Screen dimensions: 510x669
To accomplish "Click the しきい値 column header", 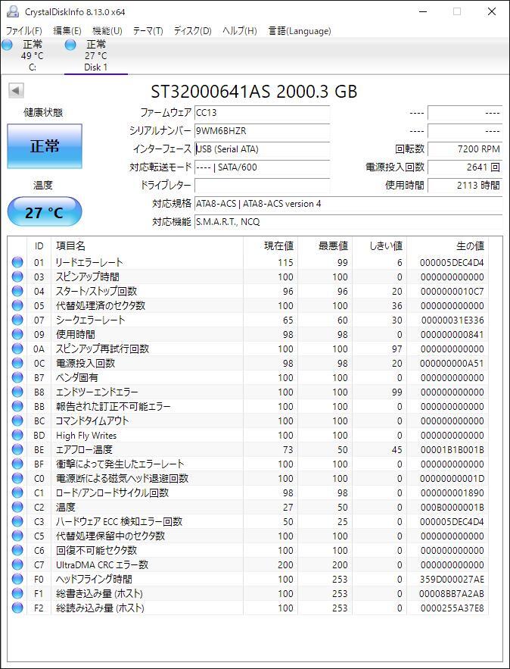I will (380, 246).
